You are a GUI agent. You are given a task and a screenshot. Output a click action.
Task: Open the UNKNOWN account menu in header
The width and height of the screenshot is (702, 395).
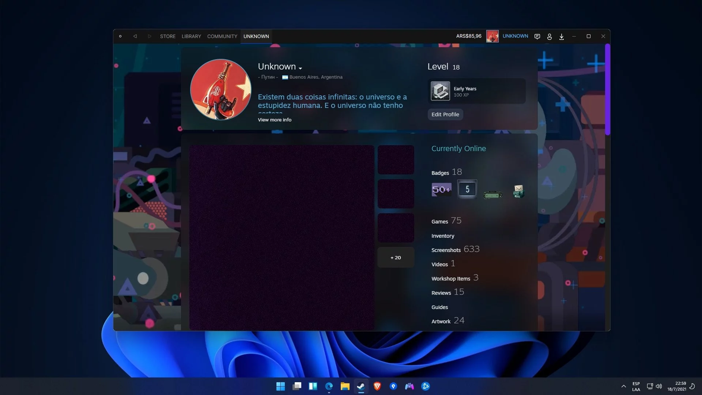coord(515,36)
